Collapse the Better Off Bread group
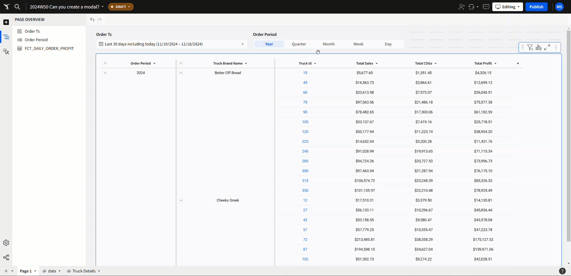This screenshot has height=276, width=571. click(181, 73)
